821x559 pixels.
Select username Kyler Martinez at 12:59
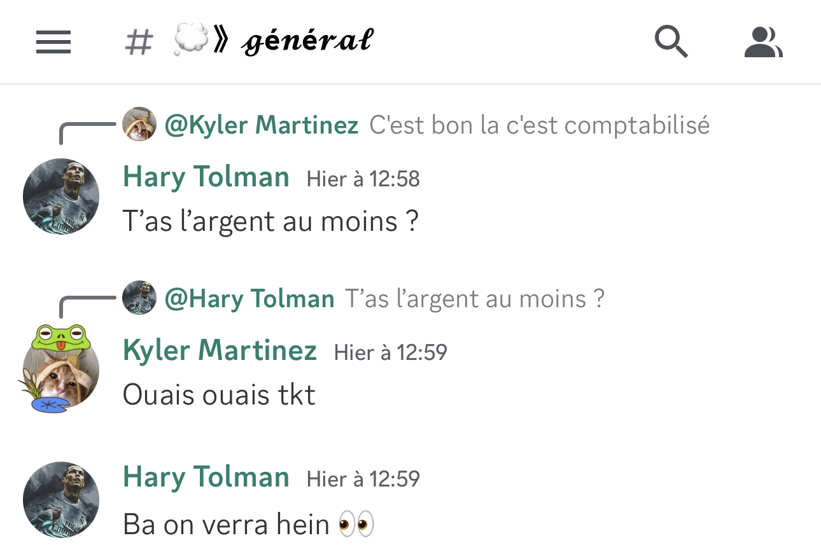click(220, 350)
